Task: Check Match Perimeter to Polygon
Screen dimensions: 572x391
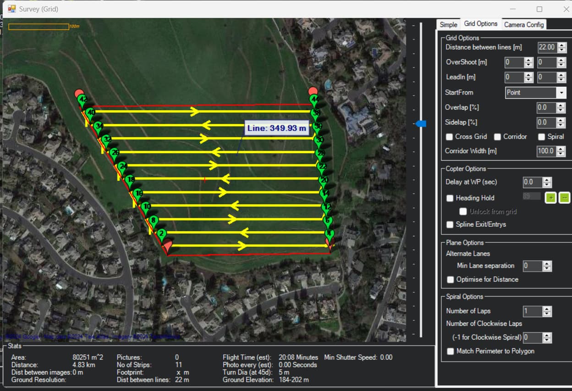Action: [450, 351]
